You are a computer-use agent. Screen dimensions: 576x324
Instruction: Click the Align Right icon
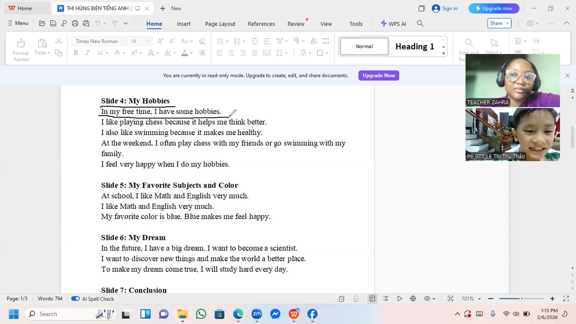(243, 53)
